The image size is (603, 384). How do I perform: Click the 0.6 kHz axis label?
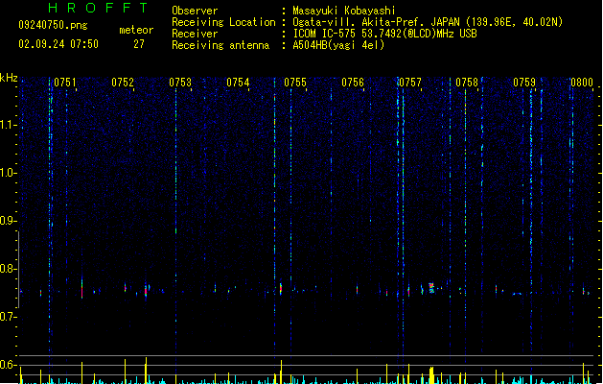coord(8,365)
